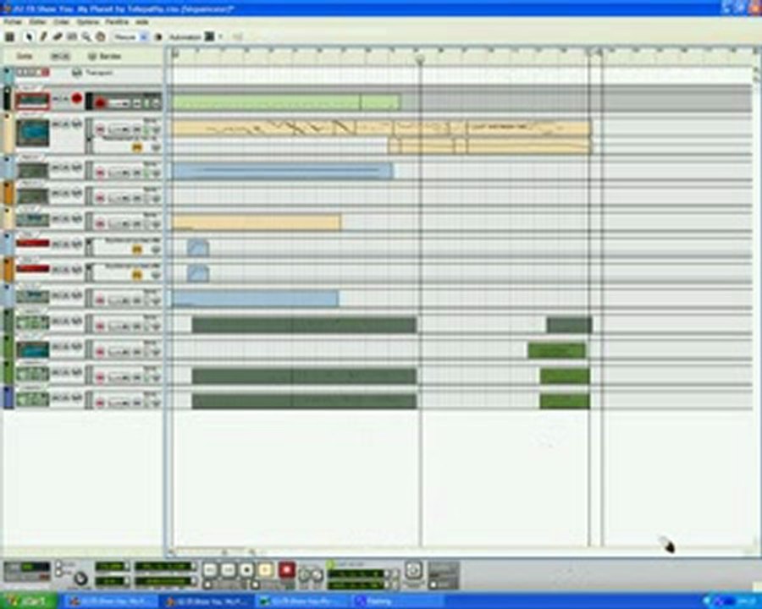Select the Razor tool
The height and width of the screenshot is (609, 762).
(x=72, y=37)
